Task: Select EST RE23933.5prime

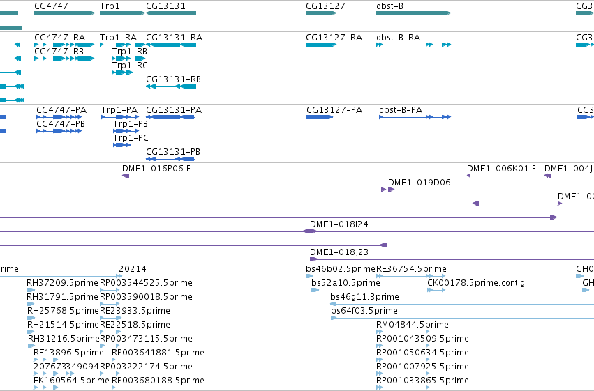Action: 110,318
